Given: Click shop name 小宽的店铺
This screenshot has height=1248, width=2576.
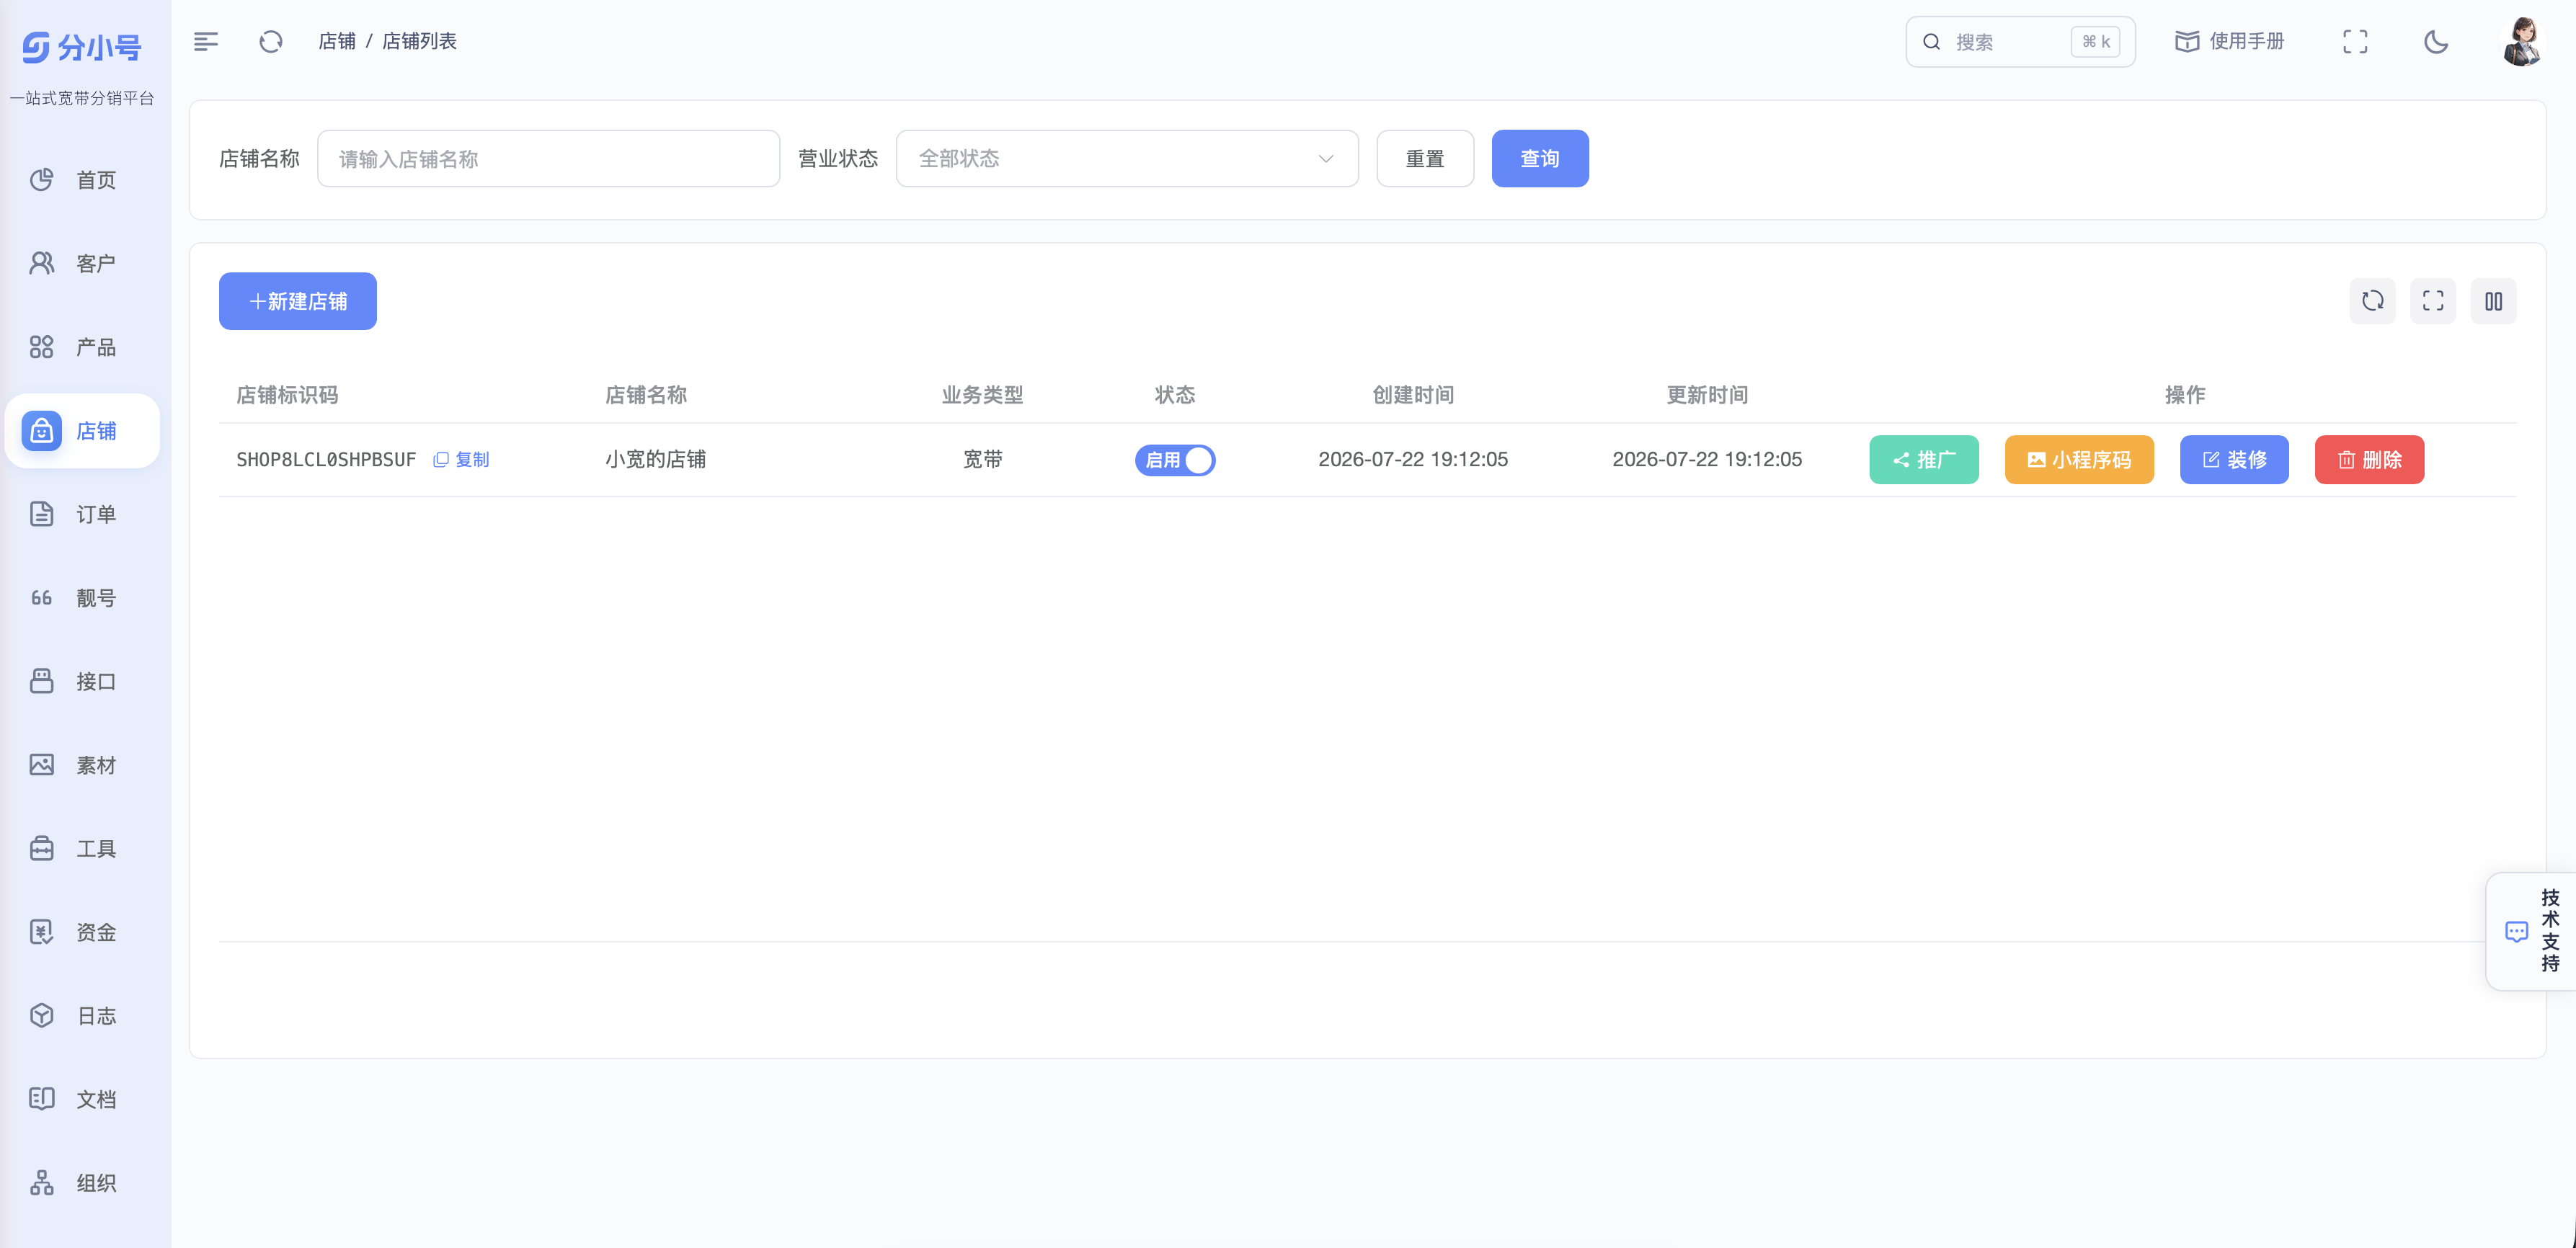Looking at the screenshot, I should click(655, 459).
